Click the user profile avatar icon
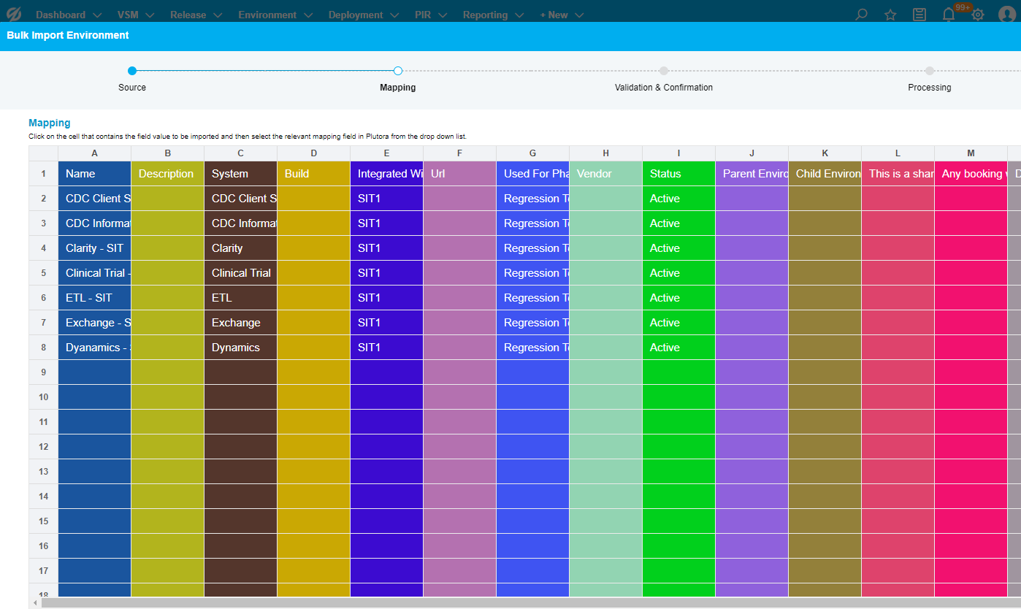 (x=1007, y=15)
